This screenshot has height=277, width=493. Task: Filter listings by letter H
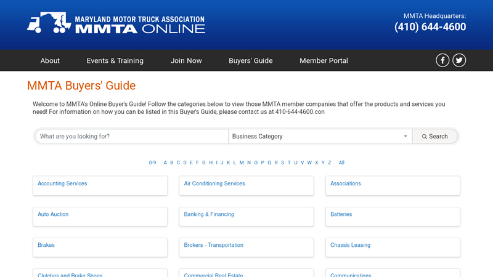[211, 163]
